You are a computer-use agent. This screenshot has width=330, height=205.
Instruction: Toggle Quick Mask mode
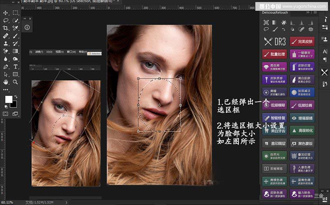tap(5, 114)
